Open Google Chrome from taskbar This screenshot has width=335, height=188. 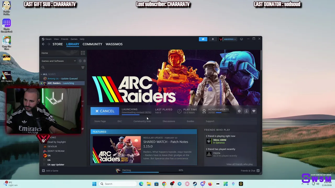coord(164,184)
